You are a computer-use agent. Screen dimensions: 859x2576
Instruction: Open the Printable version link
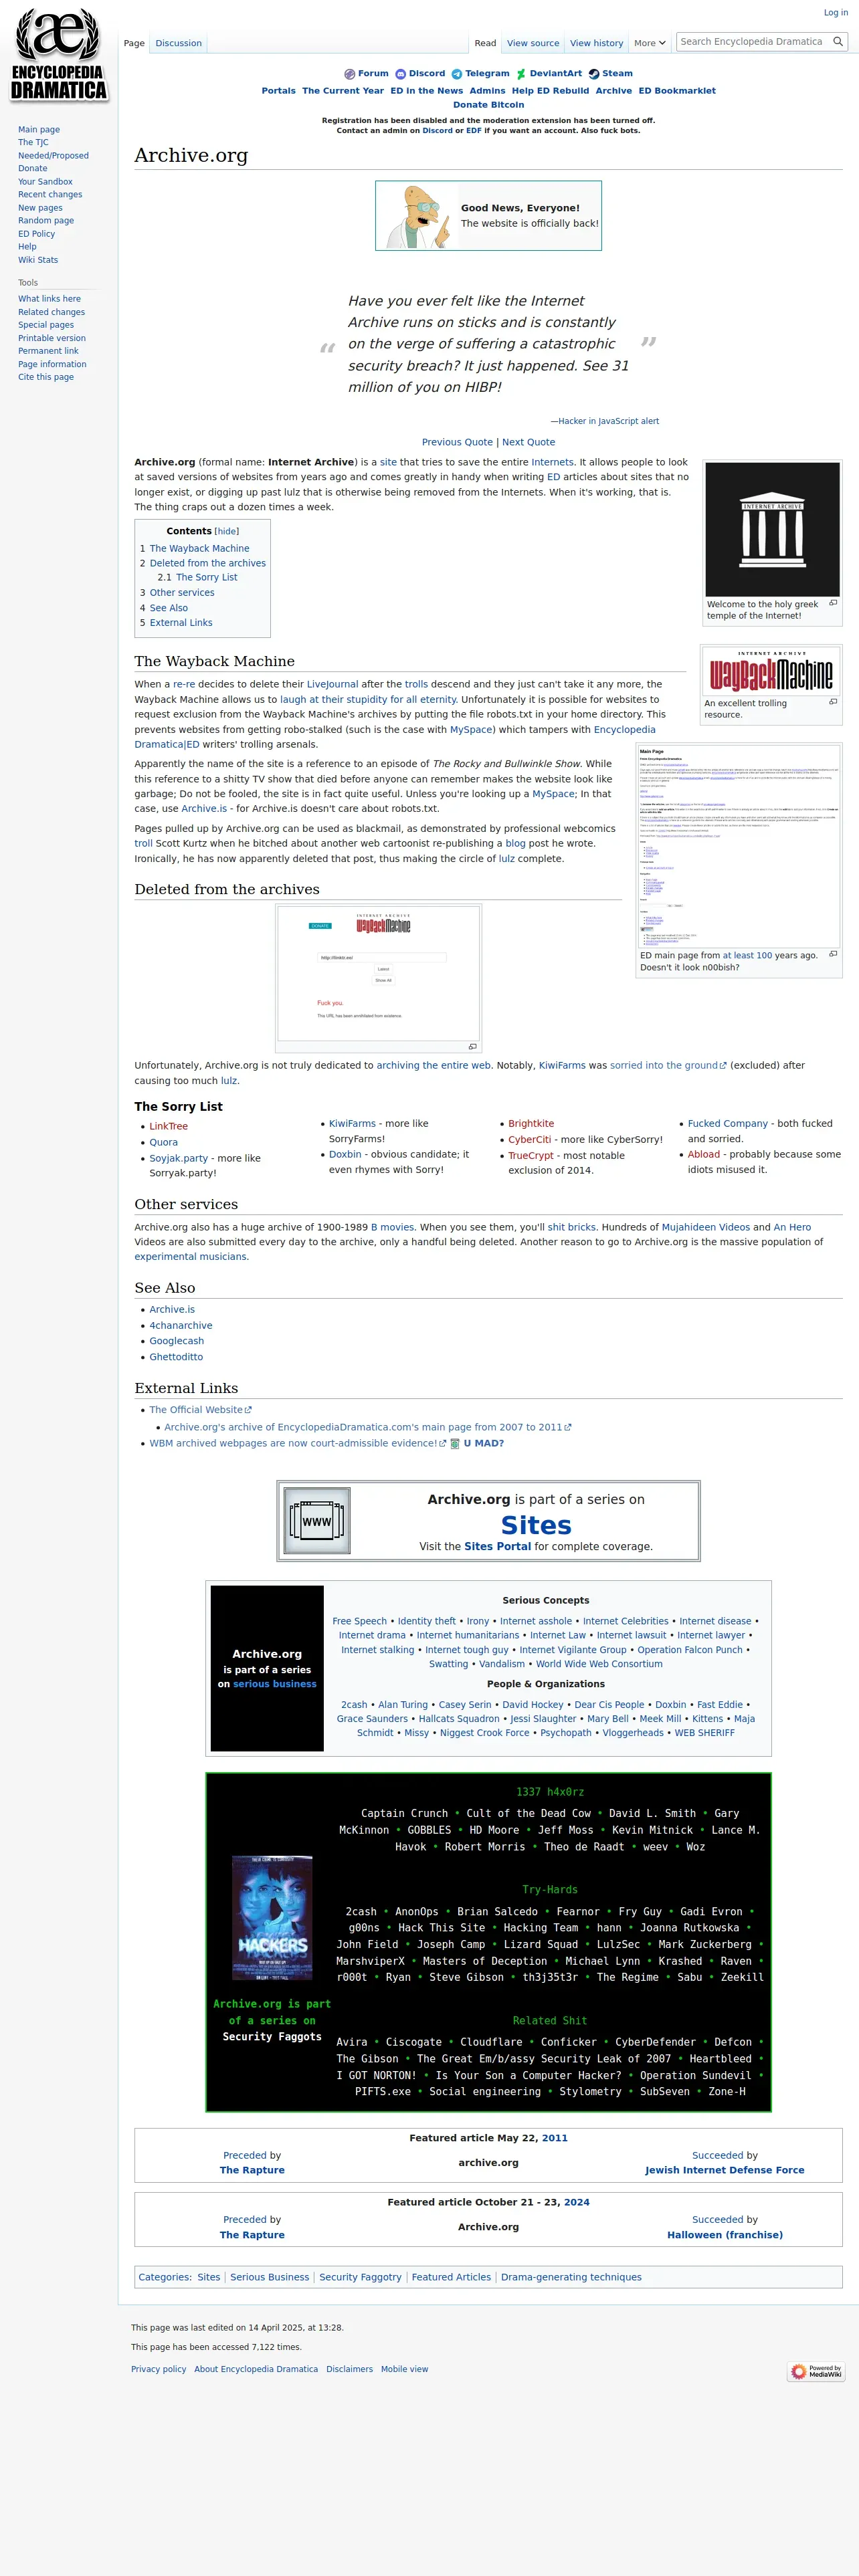pyautogui.click(x=52, y=338)
